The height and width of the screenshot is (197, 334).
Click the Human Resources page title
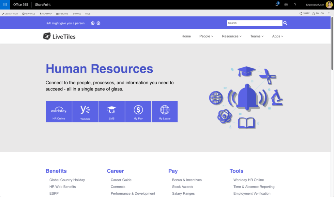tap(99, 69)
